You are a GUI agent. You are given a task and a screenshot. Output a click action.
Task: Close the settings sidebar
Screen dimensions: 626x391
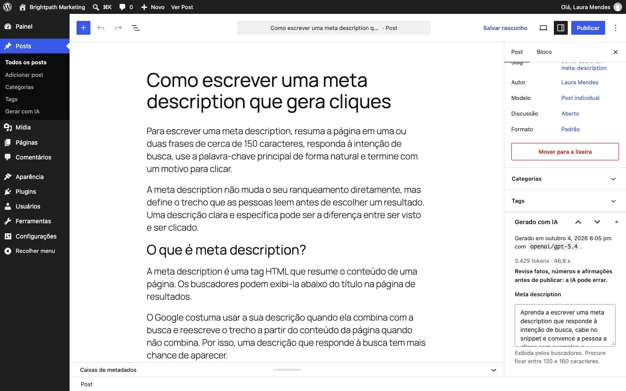[x=616, y=52]
